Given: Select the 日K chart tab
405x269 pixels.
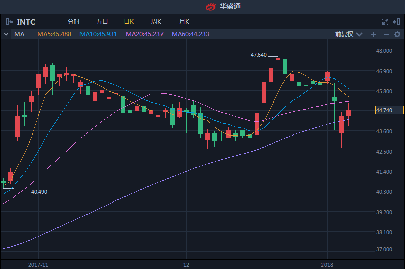Looking at the screenshot, I should [x=129, y=22].
